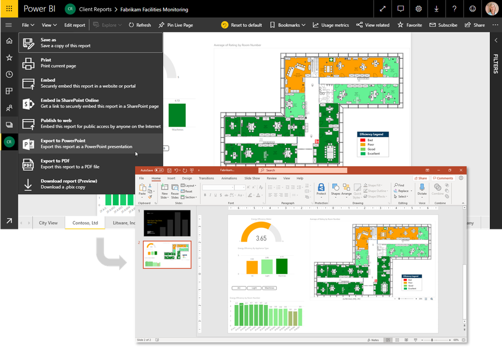Viewport: 502px width, 347px height.
Task: Select slide 2 thumbnail in PowerPoint
Action: point(167,255)
